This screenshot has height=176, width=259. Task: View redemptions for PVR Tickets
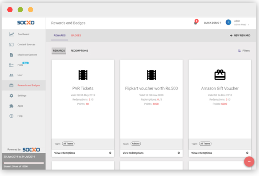[65, 153]
